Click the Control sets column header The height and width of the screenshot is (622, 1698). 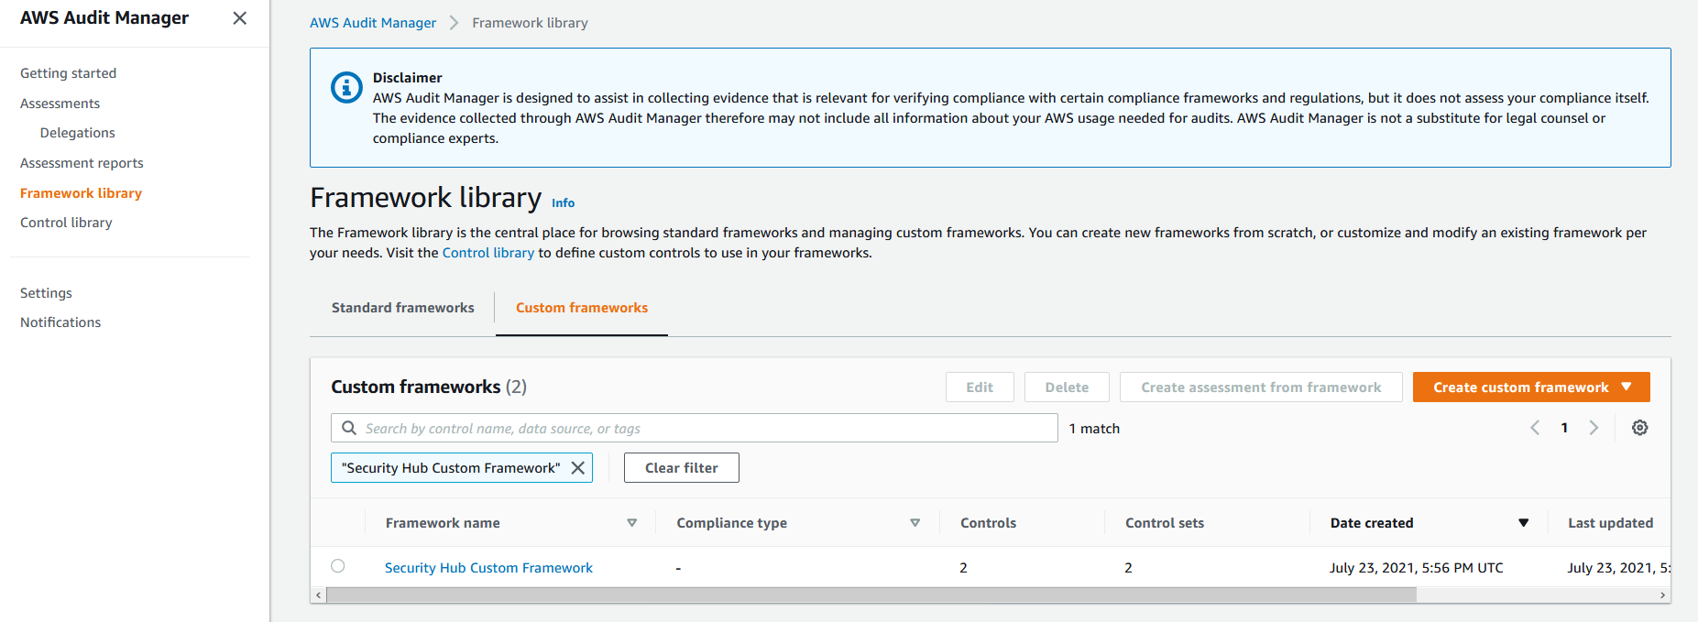pyautogui.click(x=1165, y=523)
